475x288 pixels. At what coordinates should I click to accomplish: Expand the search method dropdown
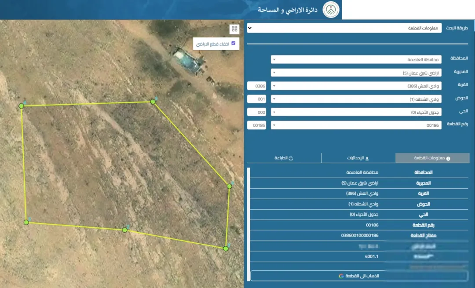[x=344, y=28]
